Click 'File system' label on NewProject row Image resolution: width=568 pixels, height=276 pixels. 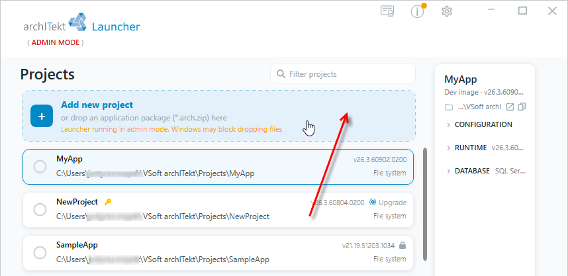[390, 216]
